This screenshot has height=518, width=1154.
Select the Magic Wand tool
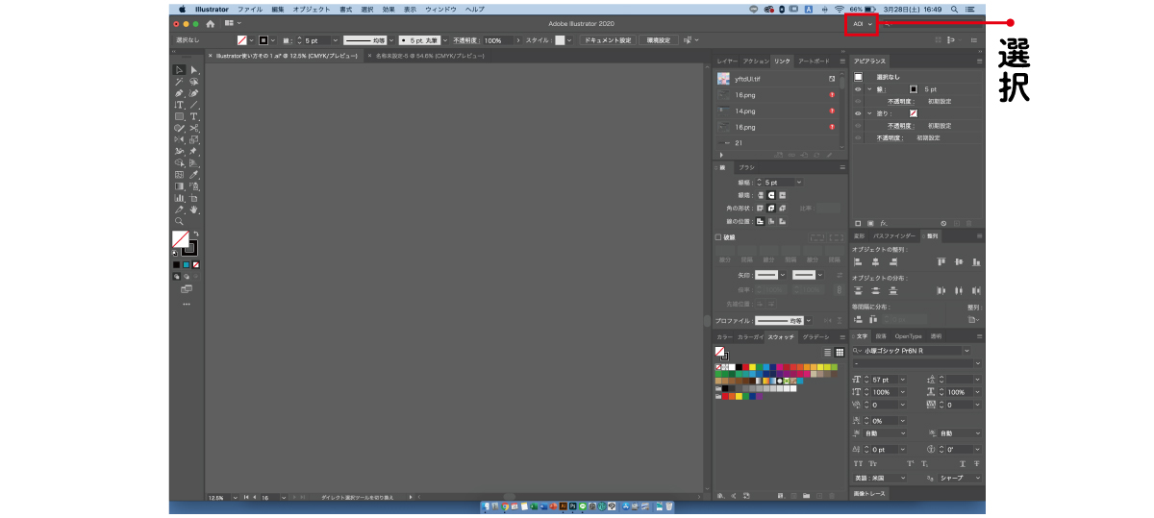[x=179, y=82]
